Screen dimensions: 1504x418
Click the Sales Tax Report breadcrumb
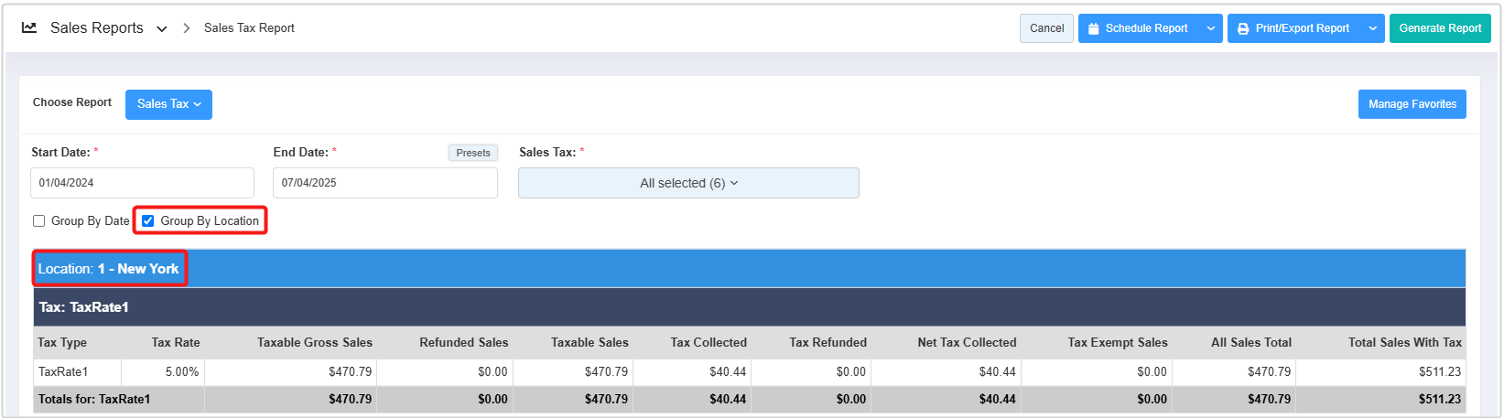coord(249,28)
